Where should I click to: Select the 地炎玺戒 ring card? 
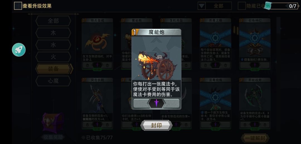[97, 44]
